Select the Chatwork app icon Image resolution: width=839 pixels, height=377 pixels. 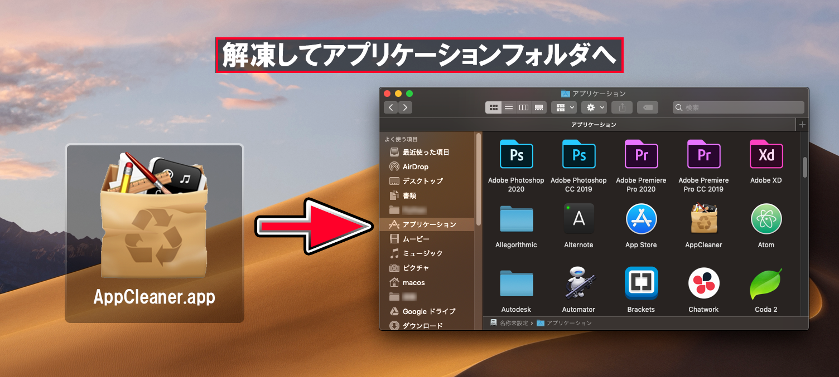(x=703, y=283)
